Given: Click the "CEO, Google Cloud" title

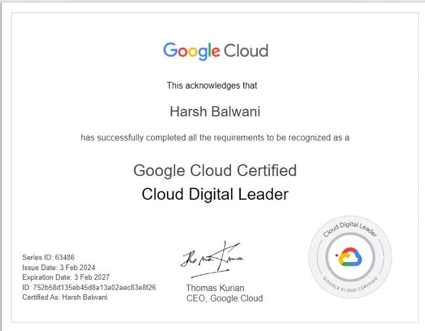Looking at the screenshot, I should [224, 298].
